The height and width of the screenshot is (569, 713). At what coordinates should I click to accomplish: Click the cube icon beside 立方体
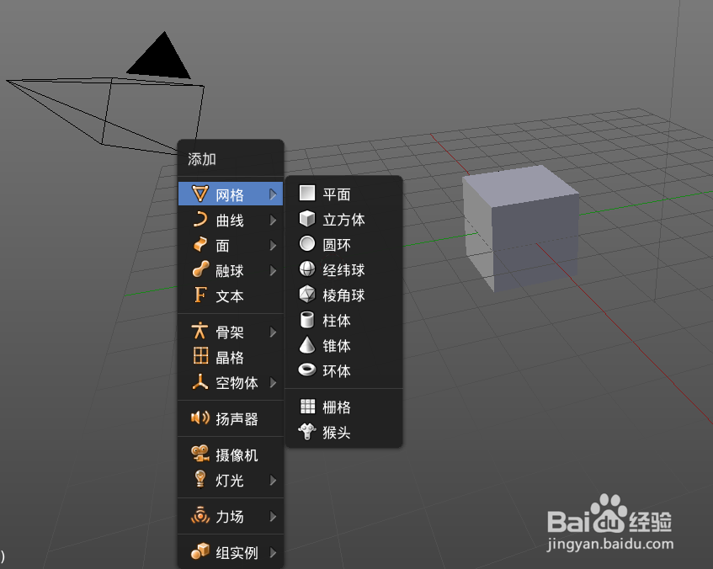[307, 218]
